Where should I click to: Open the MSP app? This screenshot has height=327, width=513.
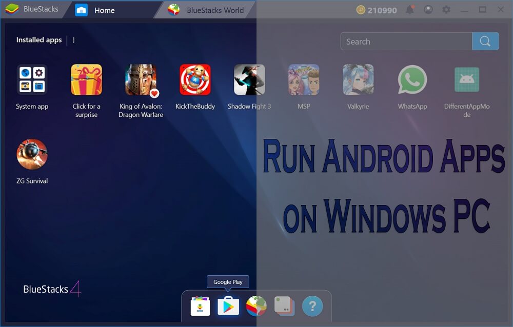coord(304,80)
